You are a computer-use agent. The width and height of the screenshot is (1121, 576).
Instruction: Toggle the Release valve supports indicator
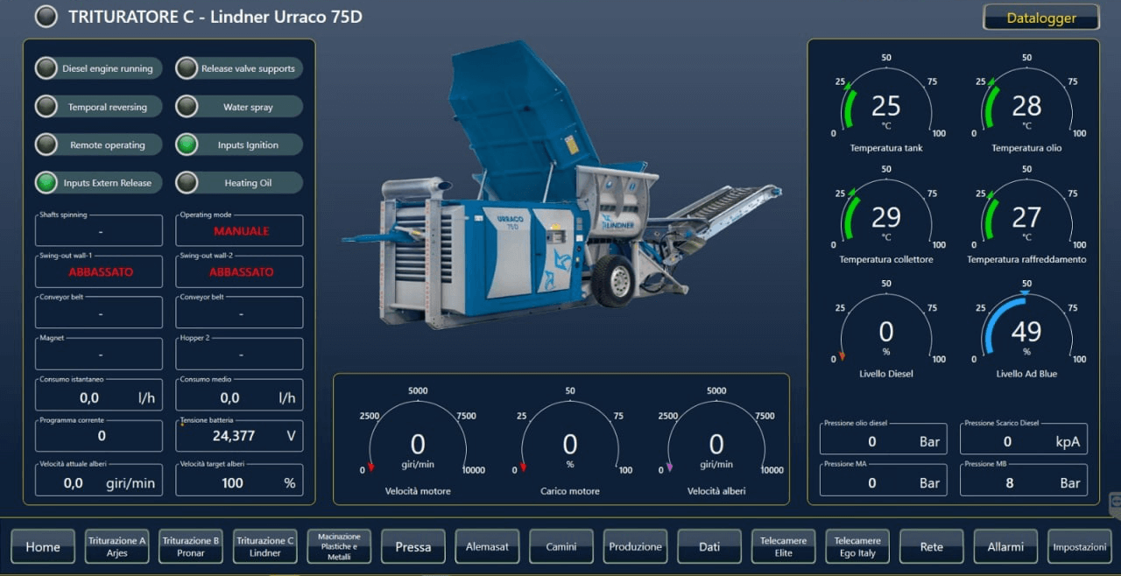coord(239,68)
